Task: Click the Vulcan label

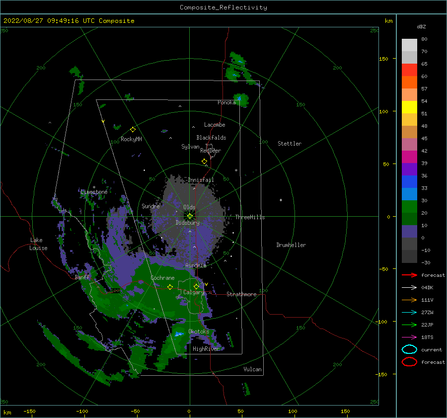Action: (x=253, y=369)
